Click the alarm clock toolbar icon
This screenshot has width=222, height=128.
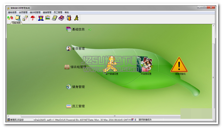pyautogui.click(x=40, y=18)
